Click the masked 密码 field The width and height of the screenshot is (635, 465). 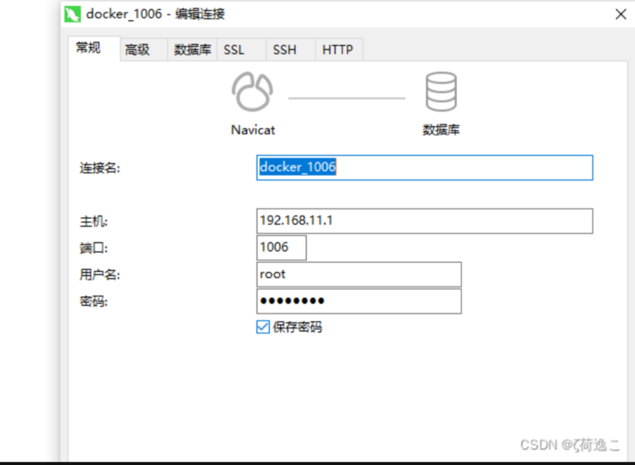358,301
